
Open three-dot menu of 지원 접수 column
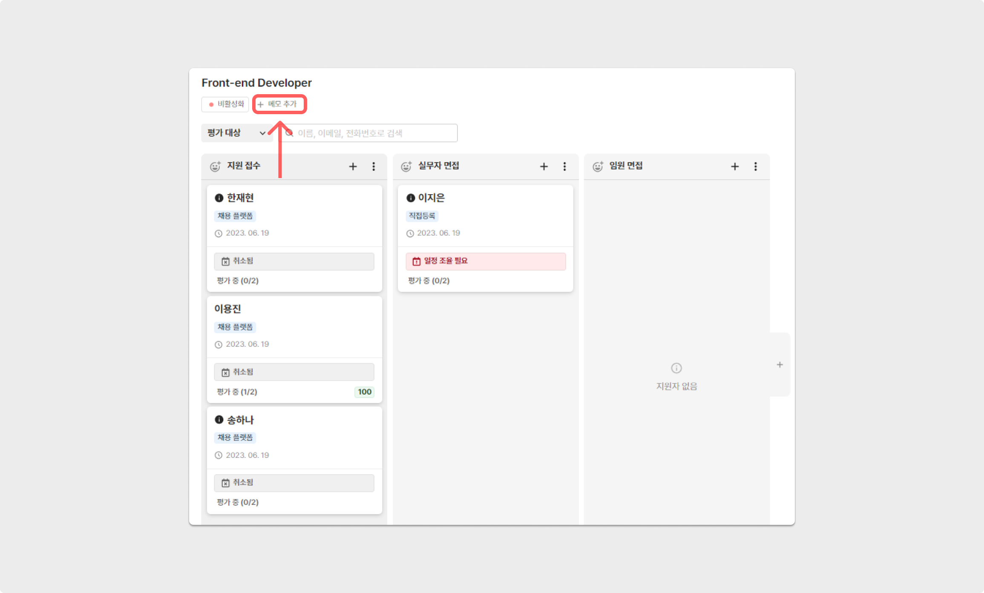pos(374,167)
